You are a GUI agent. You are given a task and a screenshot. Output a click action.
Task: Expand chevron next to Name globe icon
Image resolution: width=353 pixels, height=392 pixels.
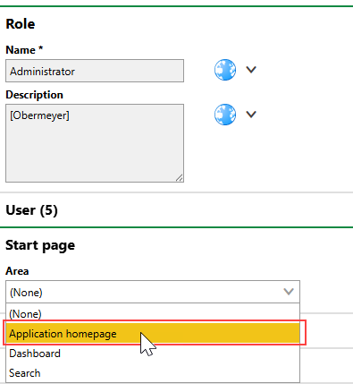251,70
